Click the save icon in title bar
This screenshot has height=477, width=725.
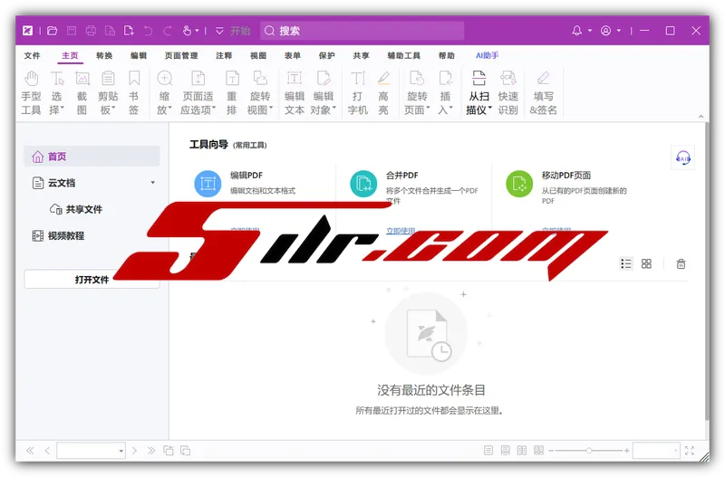[x=72, y=31]
